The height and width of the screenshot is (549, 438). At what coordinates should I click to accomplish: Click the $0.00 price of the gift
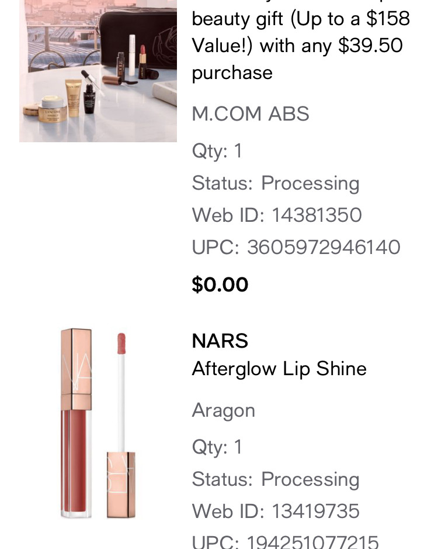[x=220, y=284]
